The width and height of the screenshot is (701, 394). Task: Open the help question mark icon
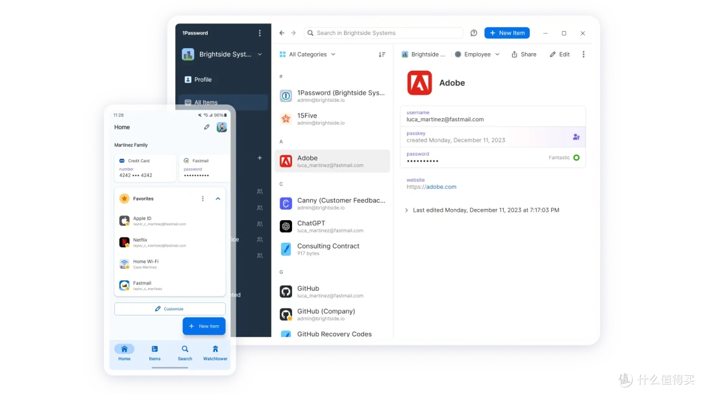tap(474, 32)
